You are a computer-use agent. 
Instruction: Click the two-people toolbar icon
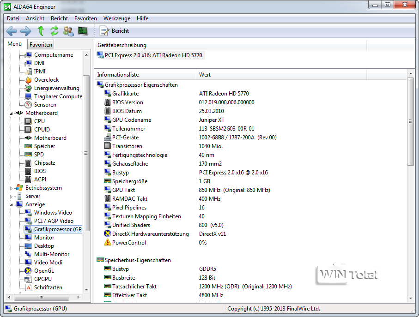click(x=68, y=31)
